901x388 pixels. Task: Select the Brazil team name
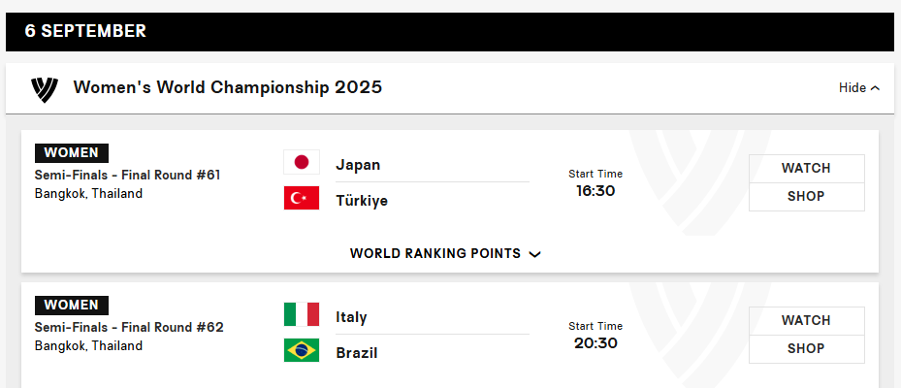tap(356, 353)
